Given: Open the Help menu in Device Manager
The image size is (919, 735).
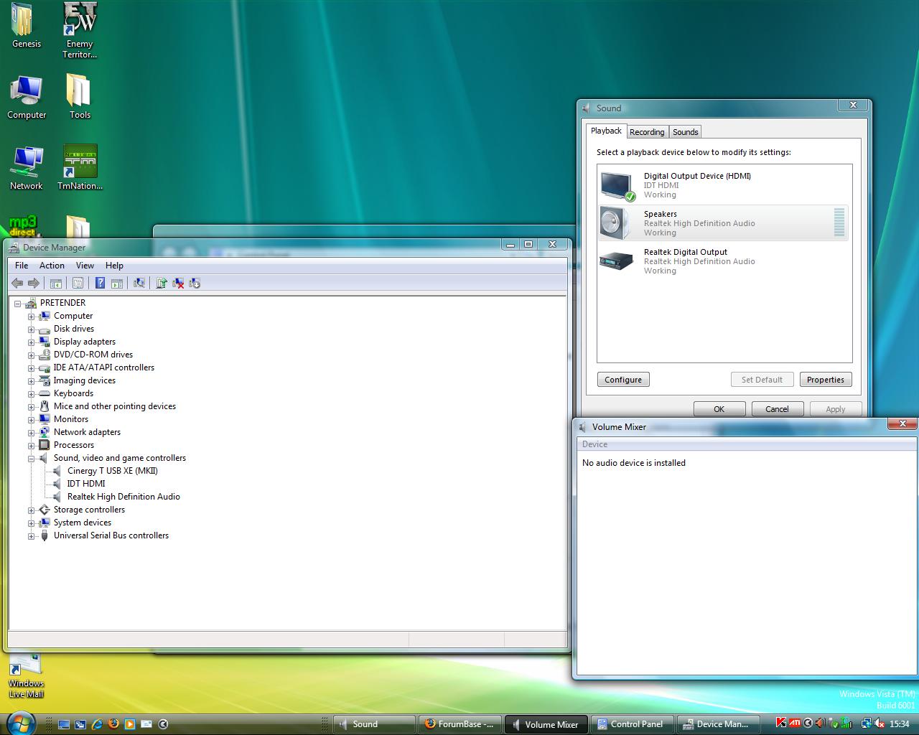Looking at the screenshot, I should coord(114,266).
